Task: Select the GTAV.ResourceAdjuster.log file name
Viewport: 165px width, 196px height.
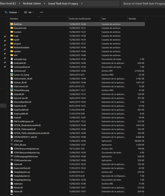Action: pyautogui.click(x=27, y=152)
